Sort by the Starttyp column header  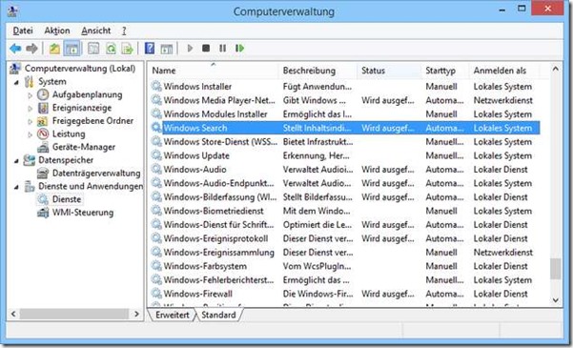pyautogui.click(x=444, y=71)
